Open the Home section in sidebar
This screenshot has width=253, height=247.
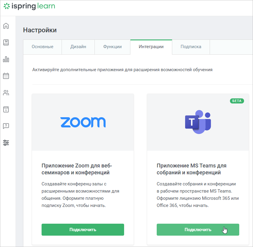[x=6, y=26]
